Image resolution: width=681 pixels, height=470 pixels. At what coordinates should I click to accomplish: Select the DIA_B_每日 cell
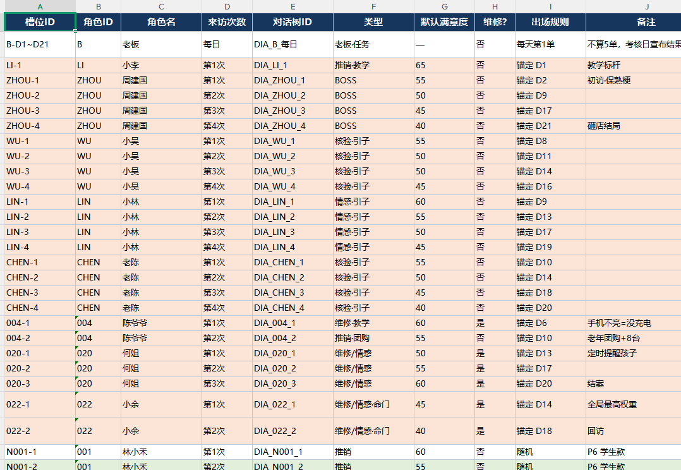292,44
